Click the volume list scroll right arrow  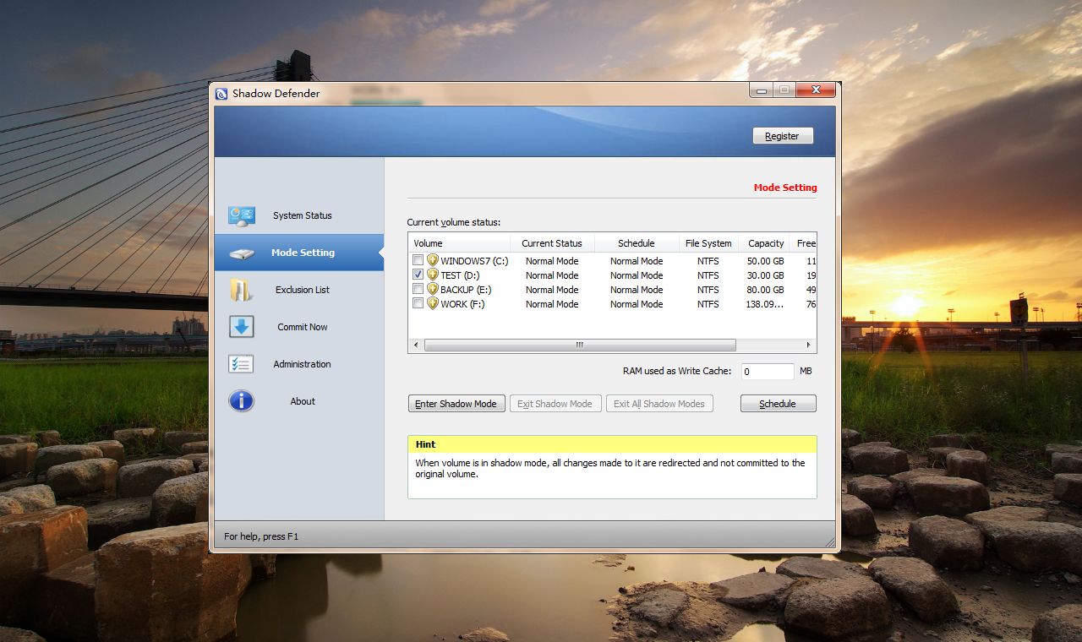[809, 345]
